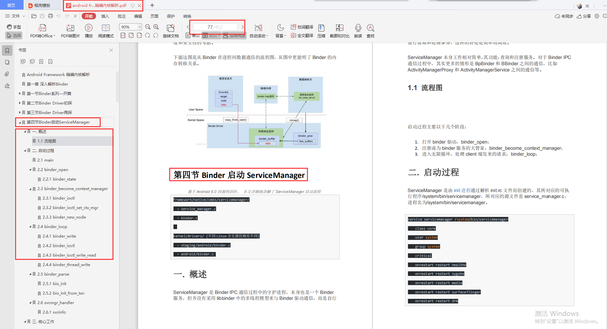Select the PDF转Office conversion tool

coord(42,31)
